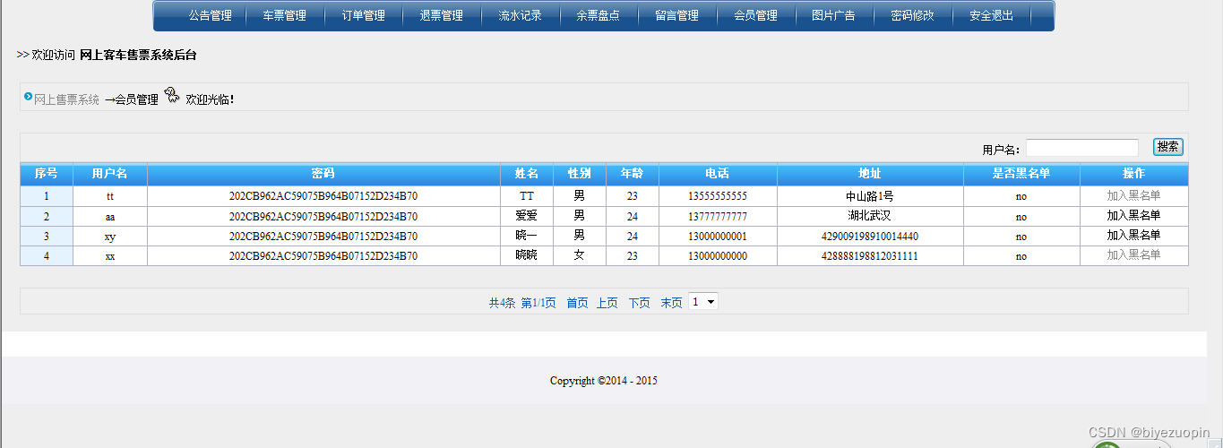
Task: Click the 序号 column header
Action: [47, 174]
